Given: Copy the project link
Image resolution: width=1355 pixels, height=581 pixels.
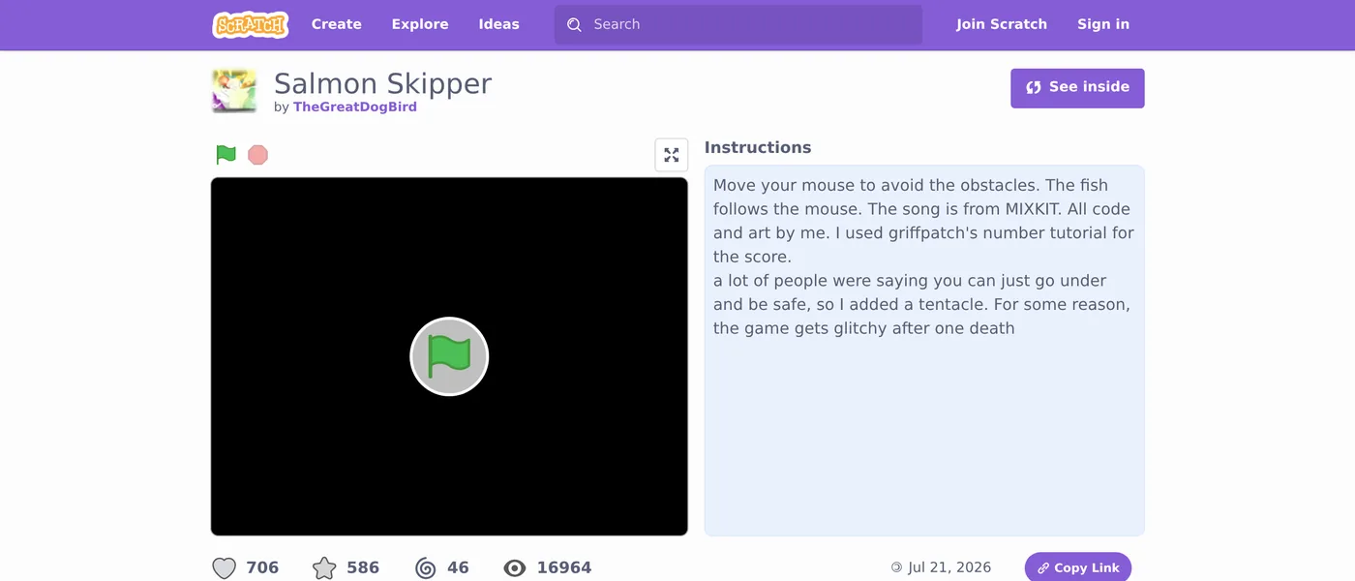Looking at the screenshot, I should click(1078, 567).
